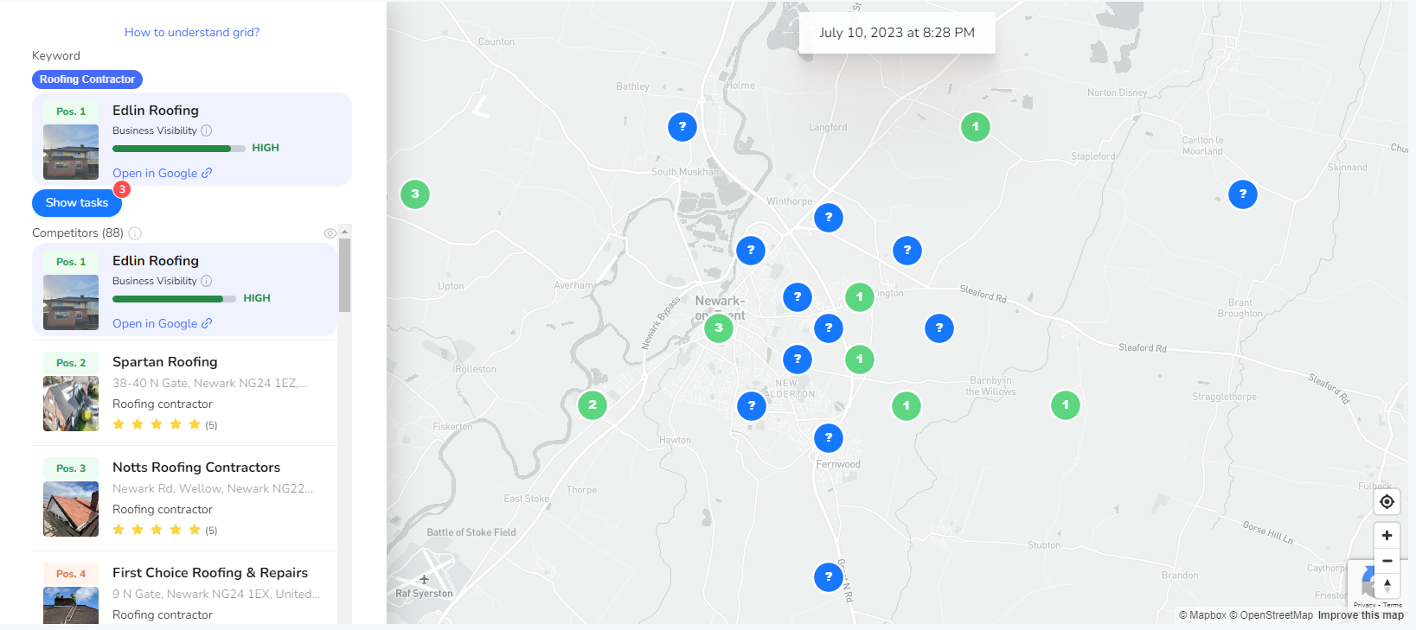1416x630 pixels.
Task: Select green 2 marker near Rolleston and Fiskerton
Action: pyautogui.click(x=593, y=404)
